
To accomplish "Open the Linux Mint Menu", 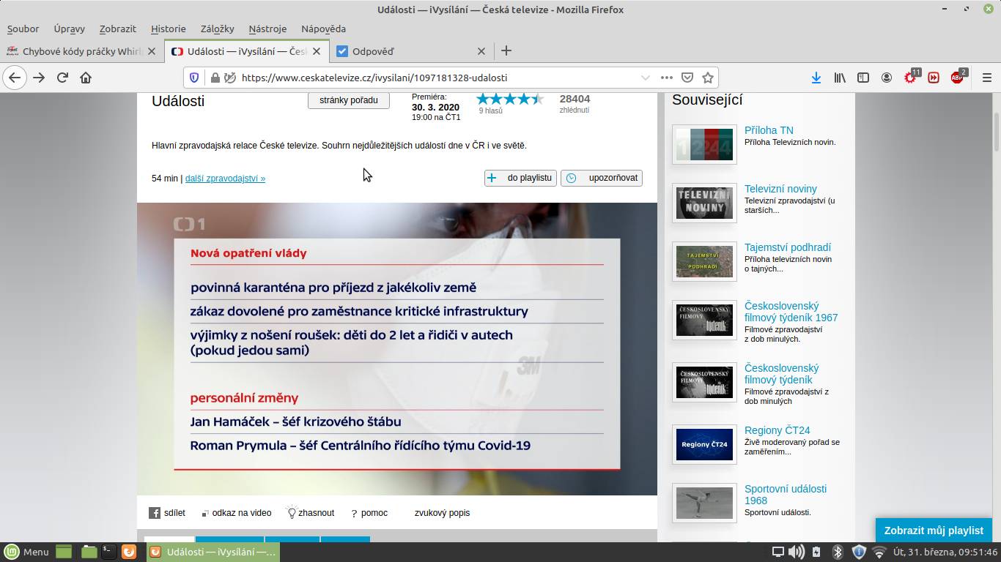I will coord(26,552).
